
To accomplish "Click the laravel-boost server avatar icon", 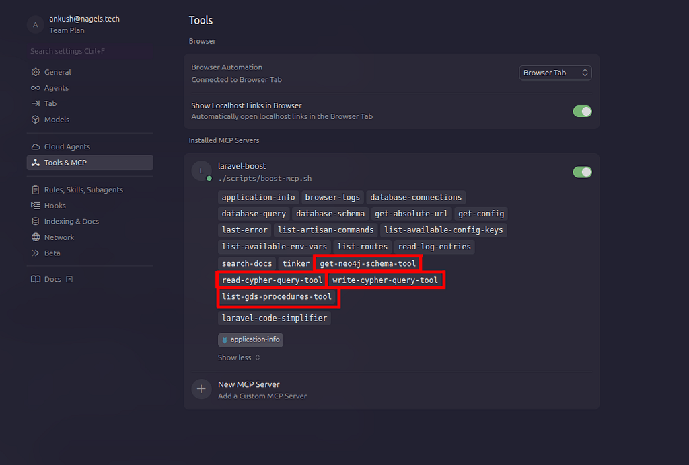I will point(201,171).
